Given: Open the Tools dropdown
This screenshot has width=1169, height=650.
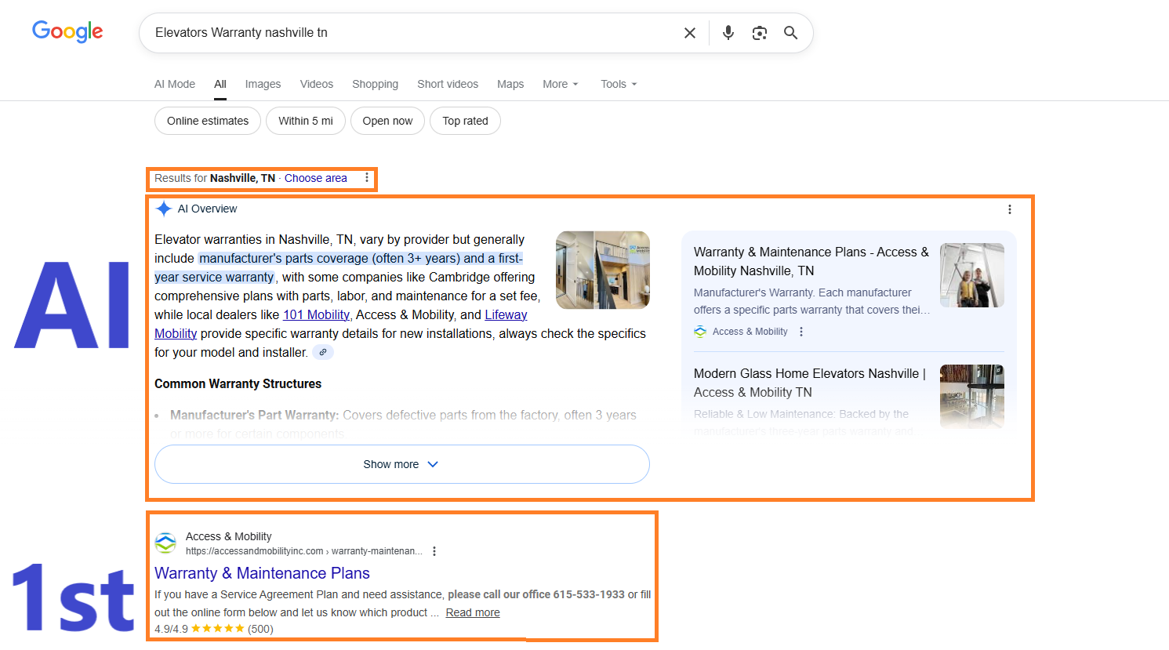Looking at the screenshot, I should click(619, 84).
